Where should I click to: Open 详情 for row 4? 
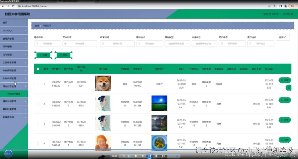pos(285,140)
